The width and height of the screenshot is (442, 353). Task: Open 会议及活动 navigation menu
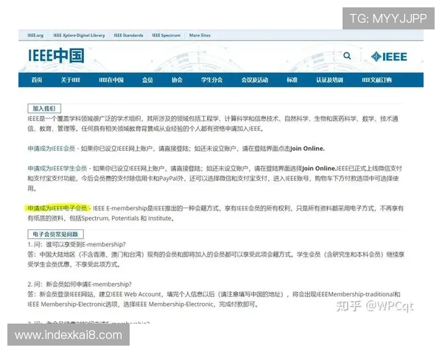[255, 80]
